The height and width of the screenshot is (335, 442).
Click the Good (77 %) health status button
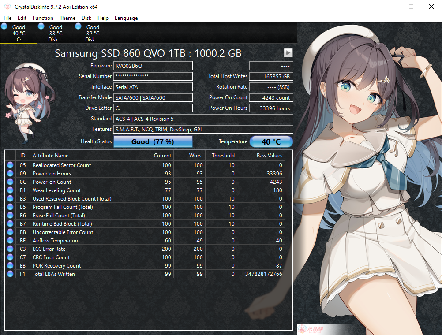click(153, 142)
